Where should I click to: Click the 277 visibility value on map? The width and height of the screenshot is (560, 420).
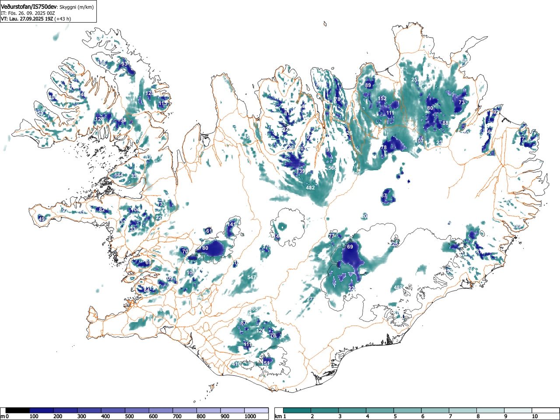point(311,299)
